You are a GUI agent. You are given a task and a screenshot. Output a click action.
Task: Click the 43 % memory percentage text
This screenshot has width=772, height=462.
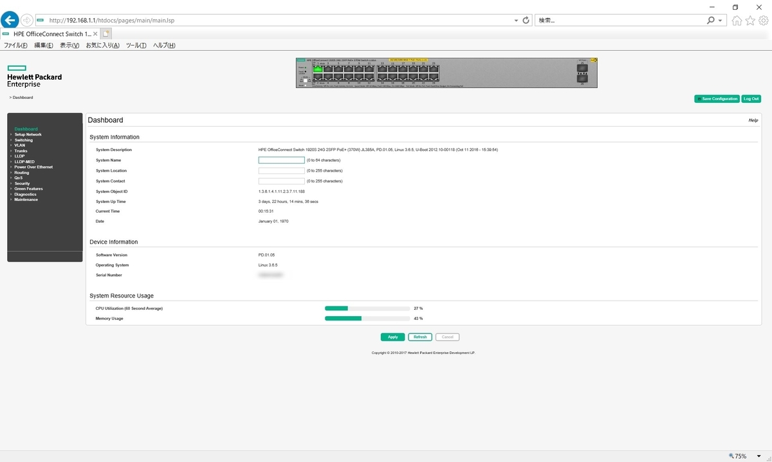(x=418, y=319)
